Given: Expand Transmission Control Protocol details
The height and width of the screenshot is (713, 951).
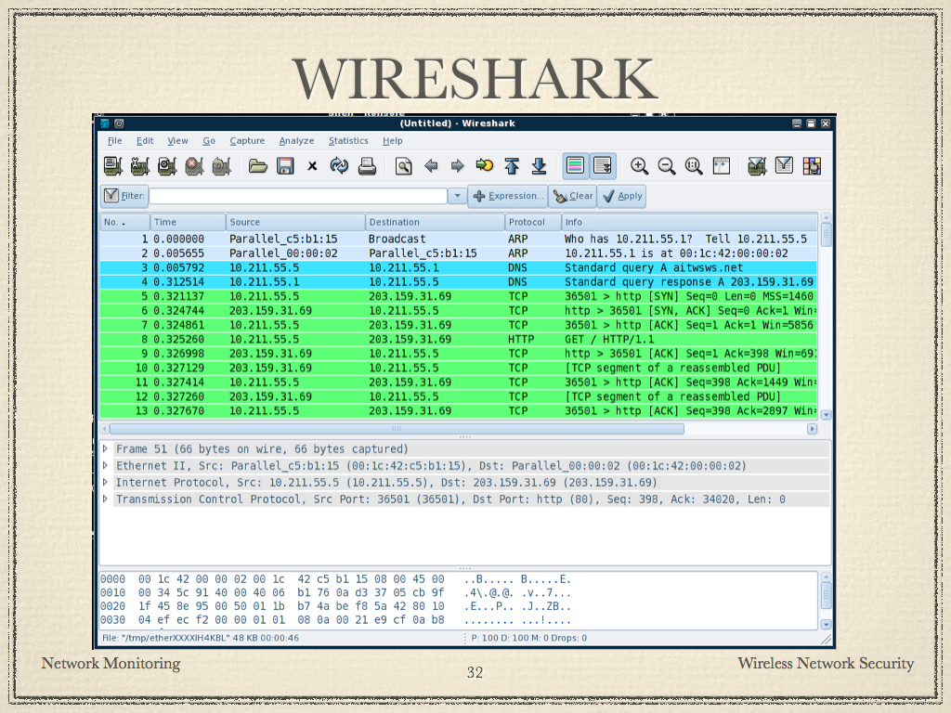Looking at the screenshot, I should tap(105, 499).
